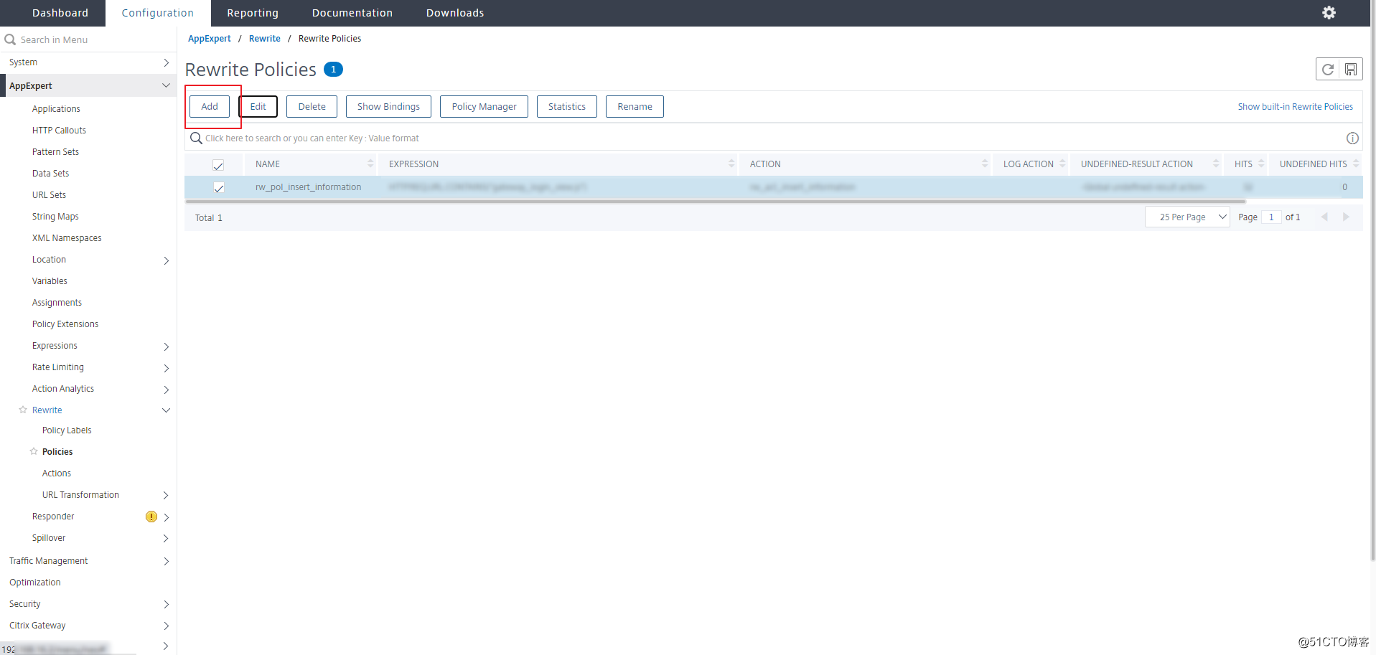Sort by EXPRESSION column arrows
The image size is (1376, 655).
(x=731, y=164)
